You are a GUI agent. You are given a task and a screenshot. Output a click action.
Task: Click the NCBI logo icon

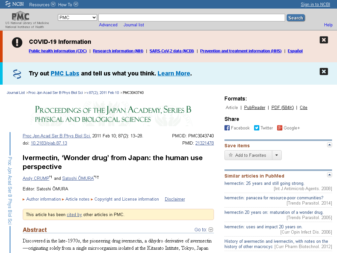8,4
